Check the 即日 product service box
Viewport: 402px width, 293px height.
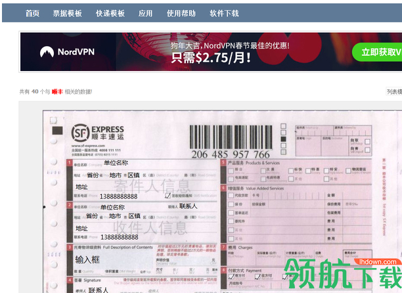point(231,170)
